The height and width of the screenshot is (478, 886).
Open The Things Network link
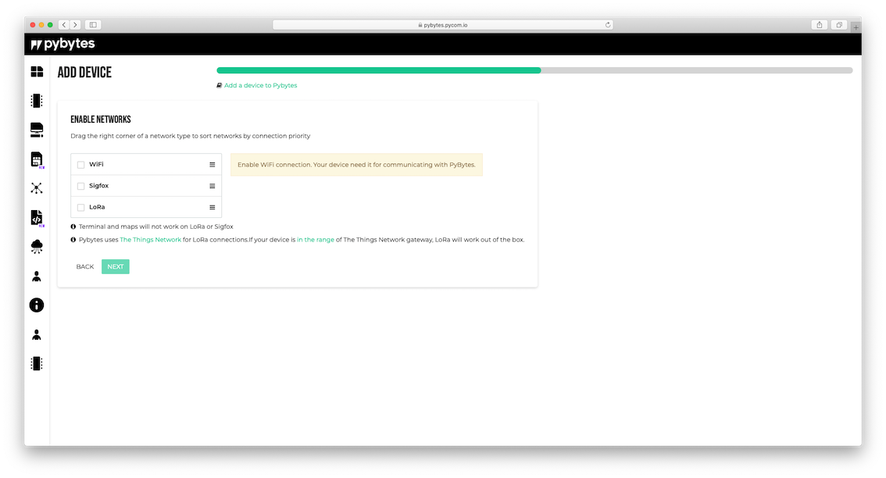click(150, 240)
